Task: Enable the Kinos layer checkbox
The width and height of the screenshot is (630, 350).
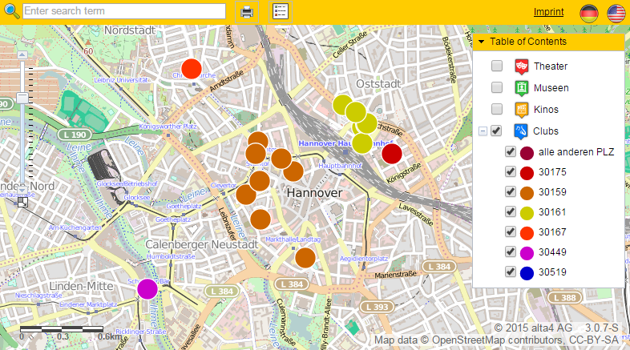Action: 497,109
